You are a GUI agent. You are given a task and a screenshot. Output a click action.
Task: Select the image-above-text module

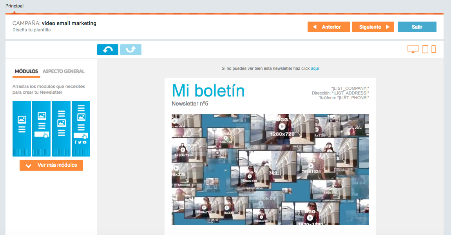[x=22, y=128]
